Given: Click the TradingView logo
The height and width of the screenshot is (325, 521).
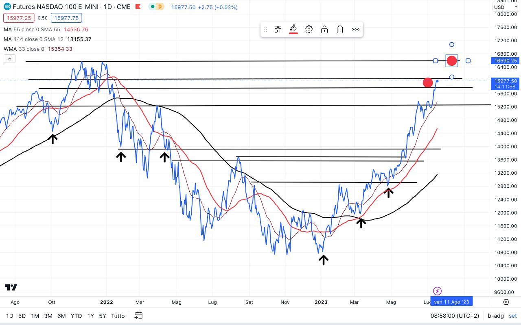Looking at the screenshot, I should pyautogui.click(x=11, y=287).
